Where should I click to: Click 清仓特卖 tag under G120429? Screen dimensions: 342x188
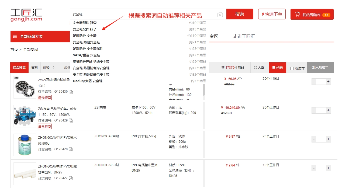pyautogui.click(x=45, y=126)
